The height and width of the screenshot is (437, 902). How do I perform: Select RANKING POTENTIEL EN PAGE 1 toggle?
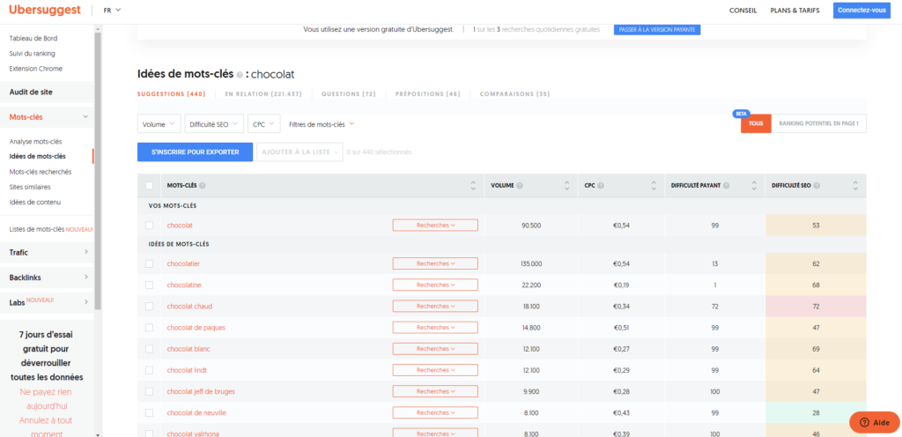(818, 123)
